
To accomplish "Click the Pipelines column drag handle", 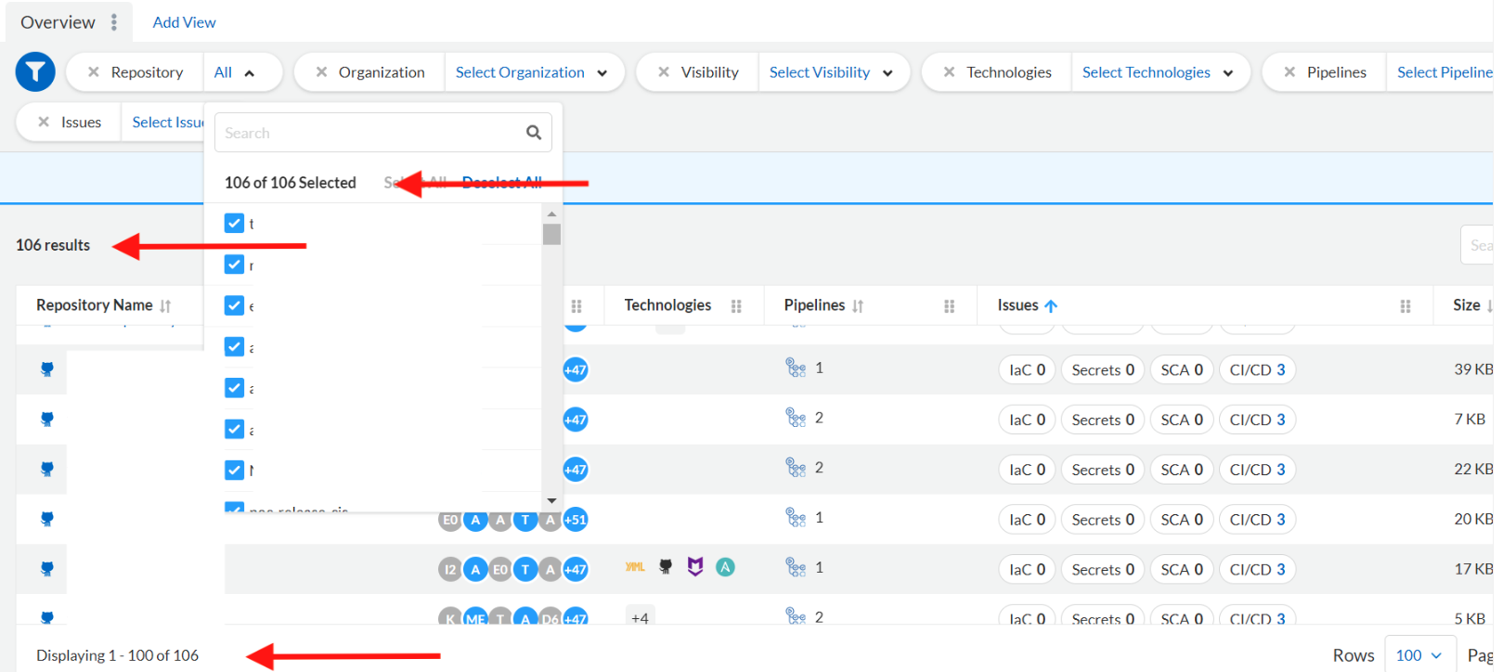I will (x=949, y=305).
